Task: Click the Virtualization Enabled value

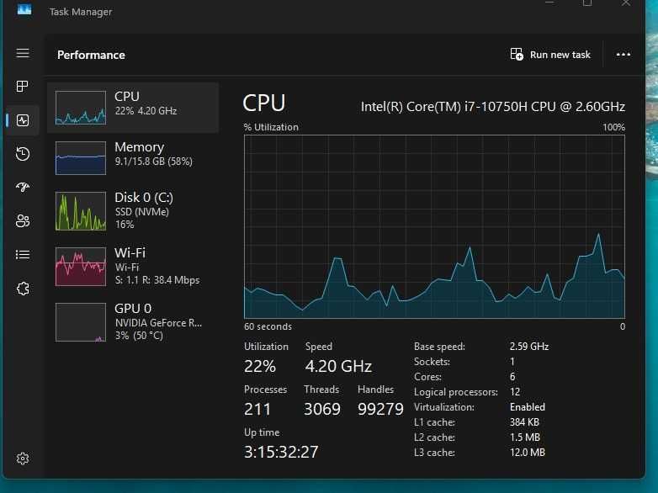Action: pyautogui.click(x=528, y=407)
